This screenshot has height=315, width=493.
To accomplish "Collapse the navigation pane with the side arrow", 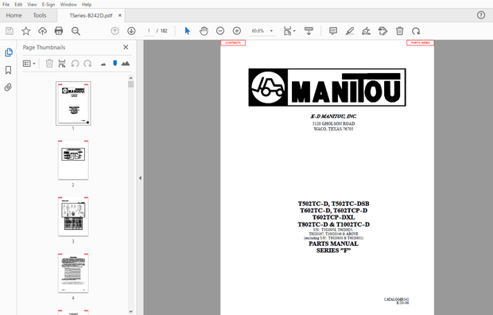I will (140, 178).
